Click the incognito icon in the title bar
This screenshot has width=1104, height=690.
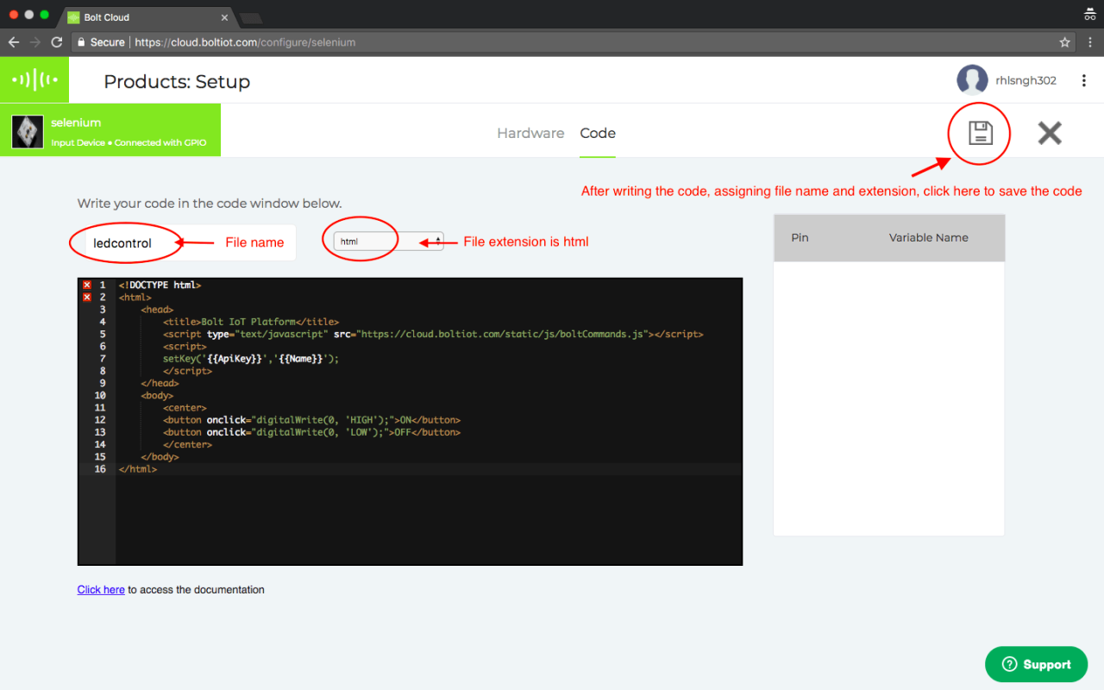coord(1089,15)
